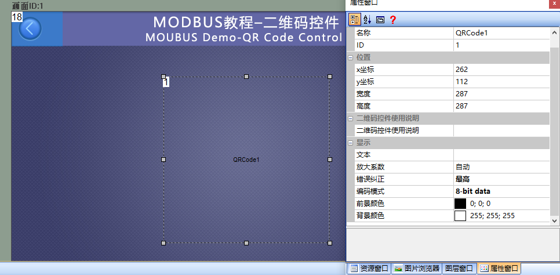Click the bottom-right corner handle of QRCode1
The height and width of the screenshot is (275, 560).
(330, 243)
